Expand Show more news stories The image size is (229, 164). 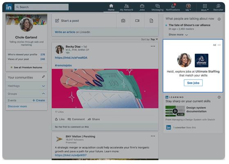click(178, 34)
